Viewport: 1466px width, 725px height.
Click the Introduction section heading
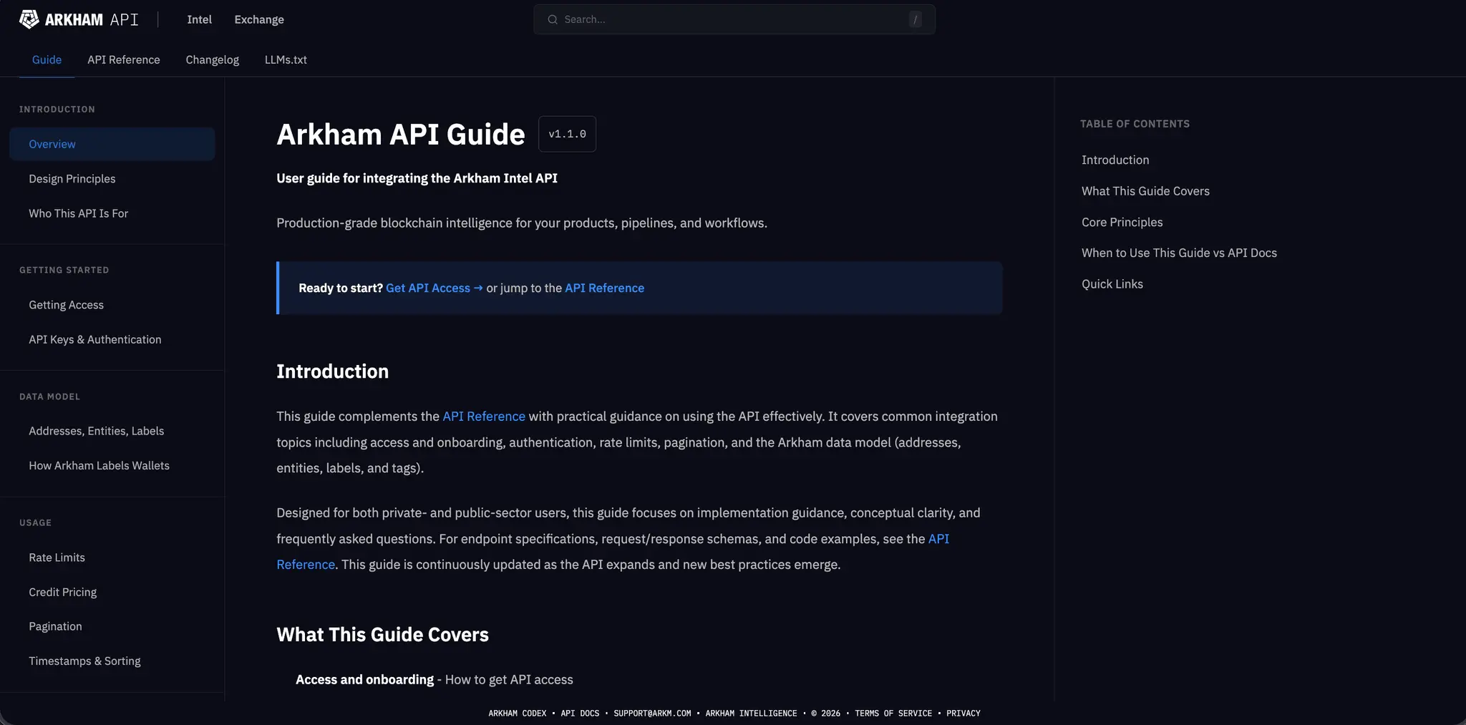pyautogui.click(x=333, y=371)
